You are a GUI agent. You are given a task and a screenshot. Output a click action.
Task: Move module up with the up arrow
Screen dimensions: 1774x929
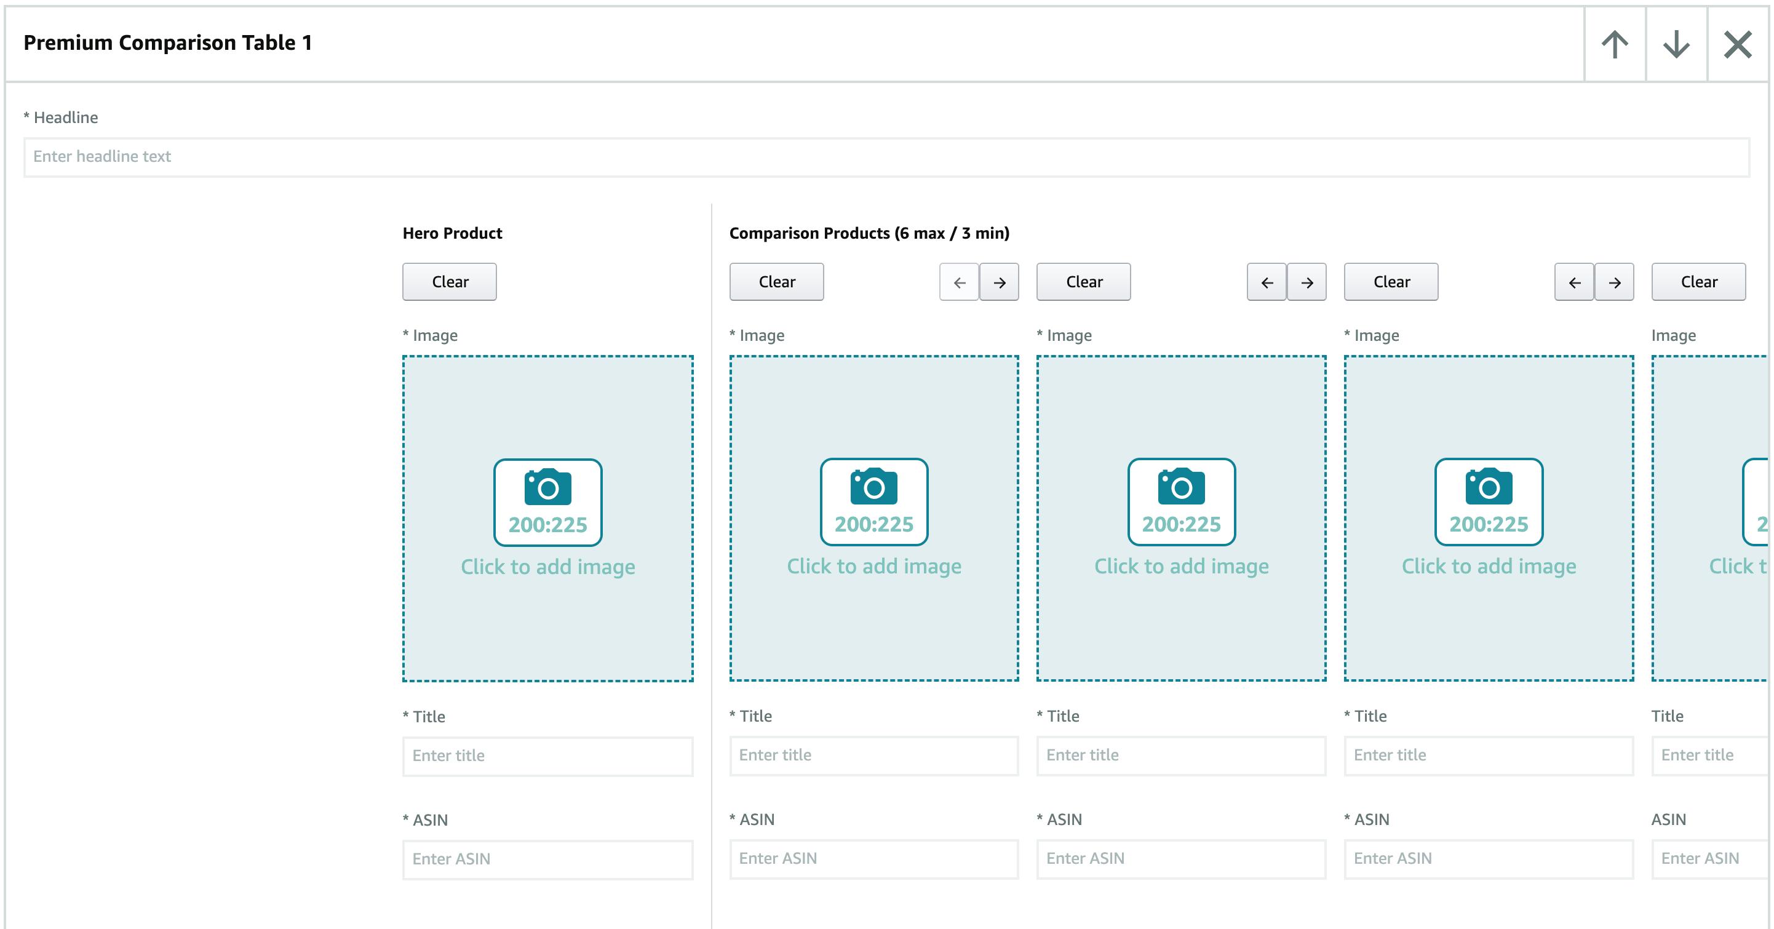click(x=1614, y=45)
